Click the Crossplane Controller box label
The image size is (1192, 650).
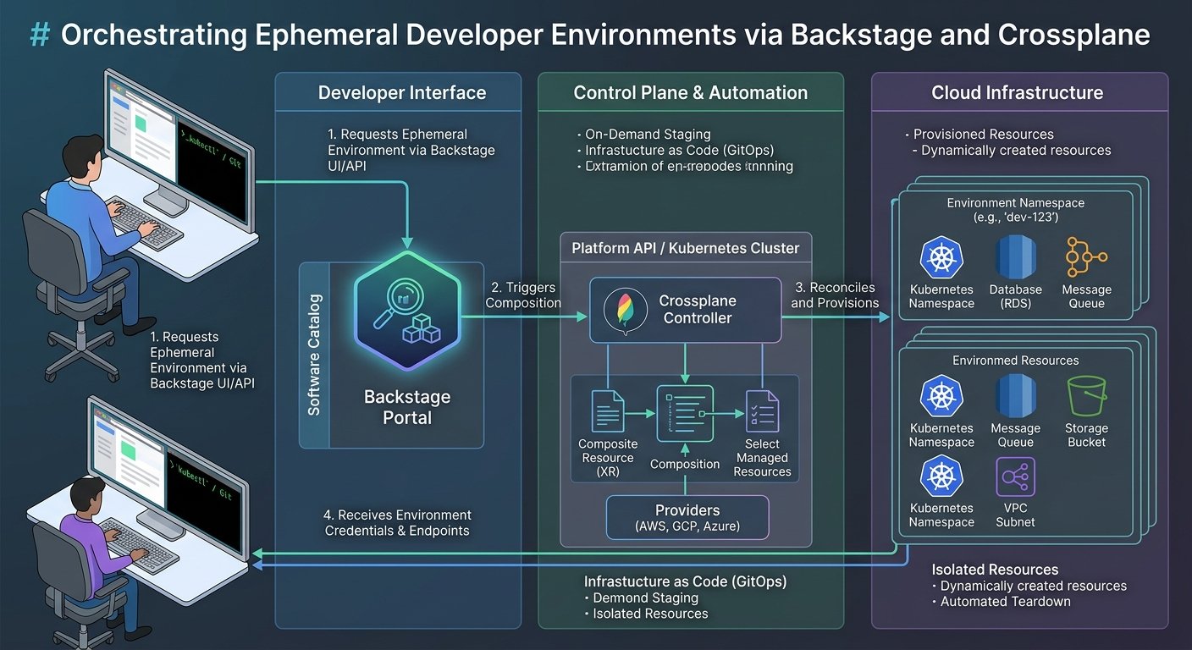pyautogui.click(x=698, y=310)
